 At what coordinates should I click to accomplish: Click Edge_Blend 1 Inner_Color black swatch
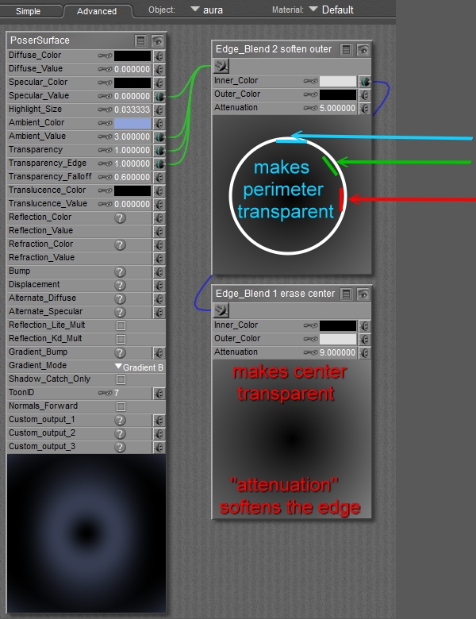tap(338, 325)
